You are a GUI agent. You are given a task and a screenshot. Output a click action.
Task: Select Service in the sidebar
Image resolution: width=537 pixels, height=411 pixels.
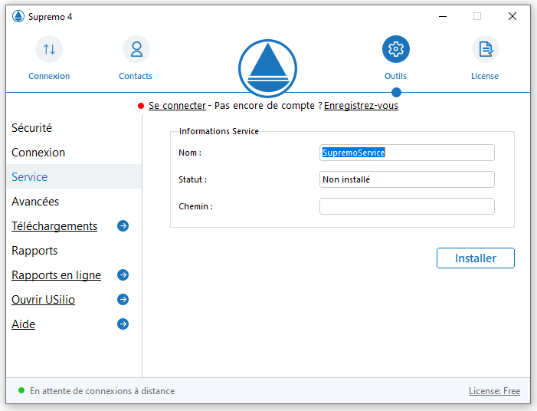[74, 176]
